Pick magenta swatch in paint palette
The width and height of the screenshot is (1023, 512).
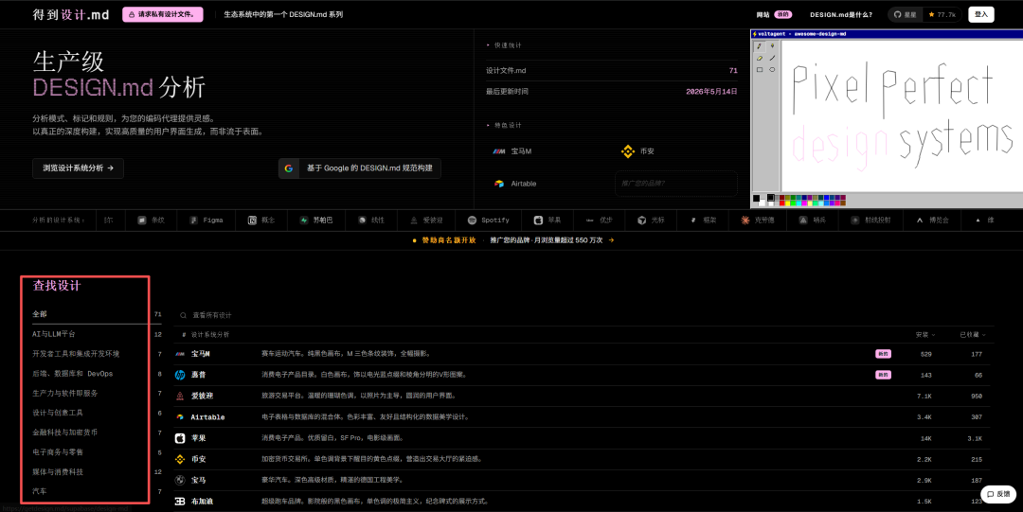pos(804,203)
